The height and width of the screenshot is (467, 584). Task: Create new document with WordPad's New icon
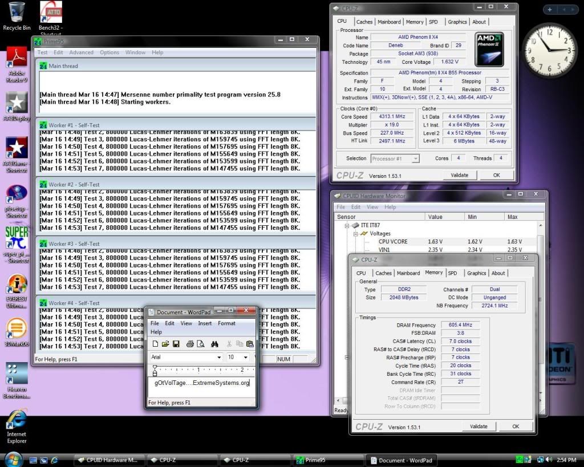click(x=155, y=344)
